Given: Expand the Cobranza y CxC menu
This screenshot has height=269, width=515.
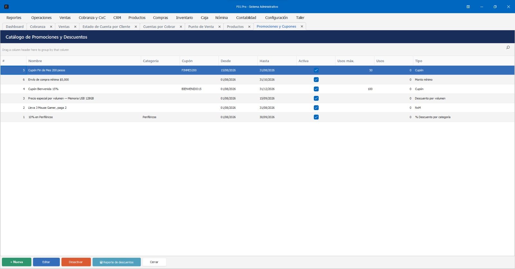Looking at the screenshot, I should click(92, 18).
